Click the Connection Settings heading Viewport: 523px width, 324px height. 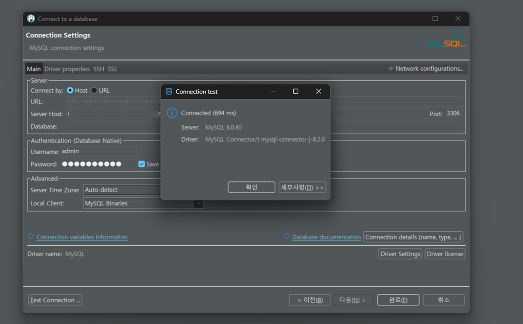(x=58, y=35)
